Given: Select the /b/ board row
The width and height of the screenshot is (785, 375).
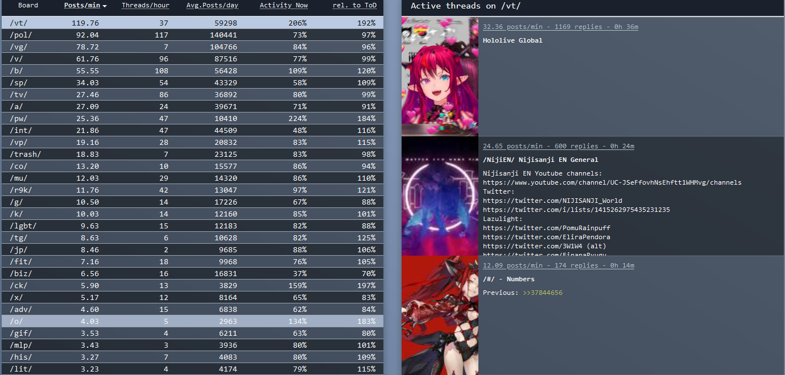Looking at the screenshot, I should [192, 70].
